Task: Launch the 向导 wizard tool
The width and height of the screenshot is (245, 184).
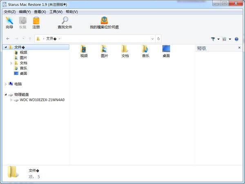Action: (x=9, y=23)
